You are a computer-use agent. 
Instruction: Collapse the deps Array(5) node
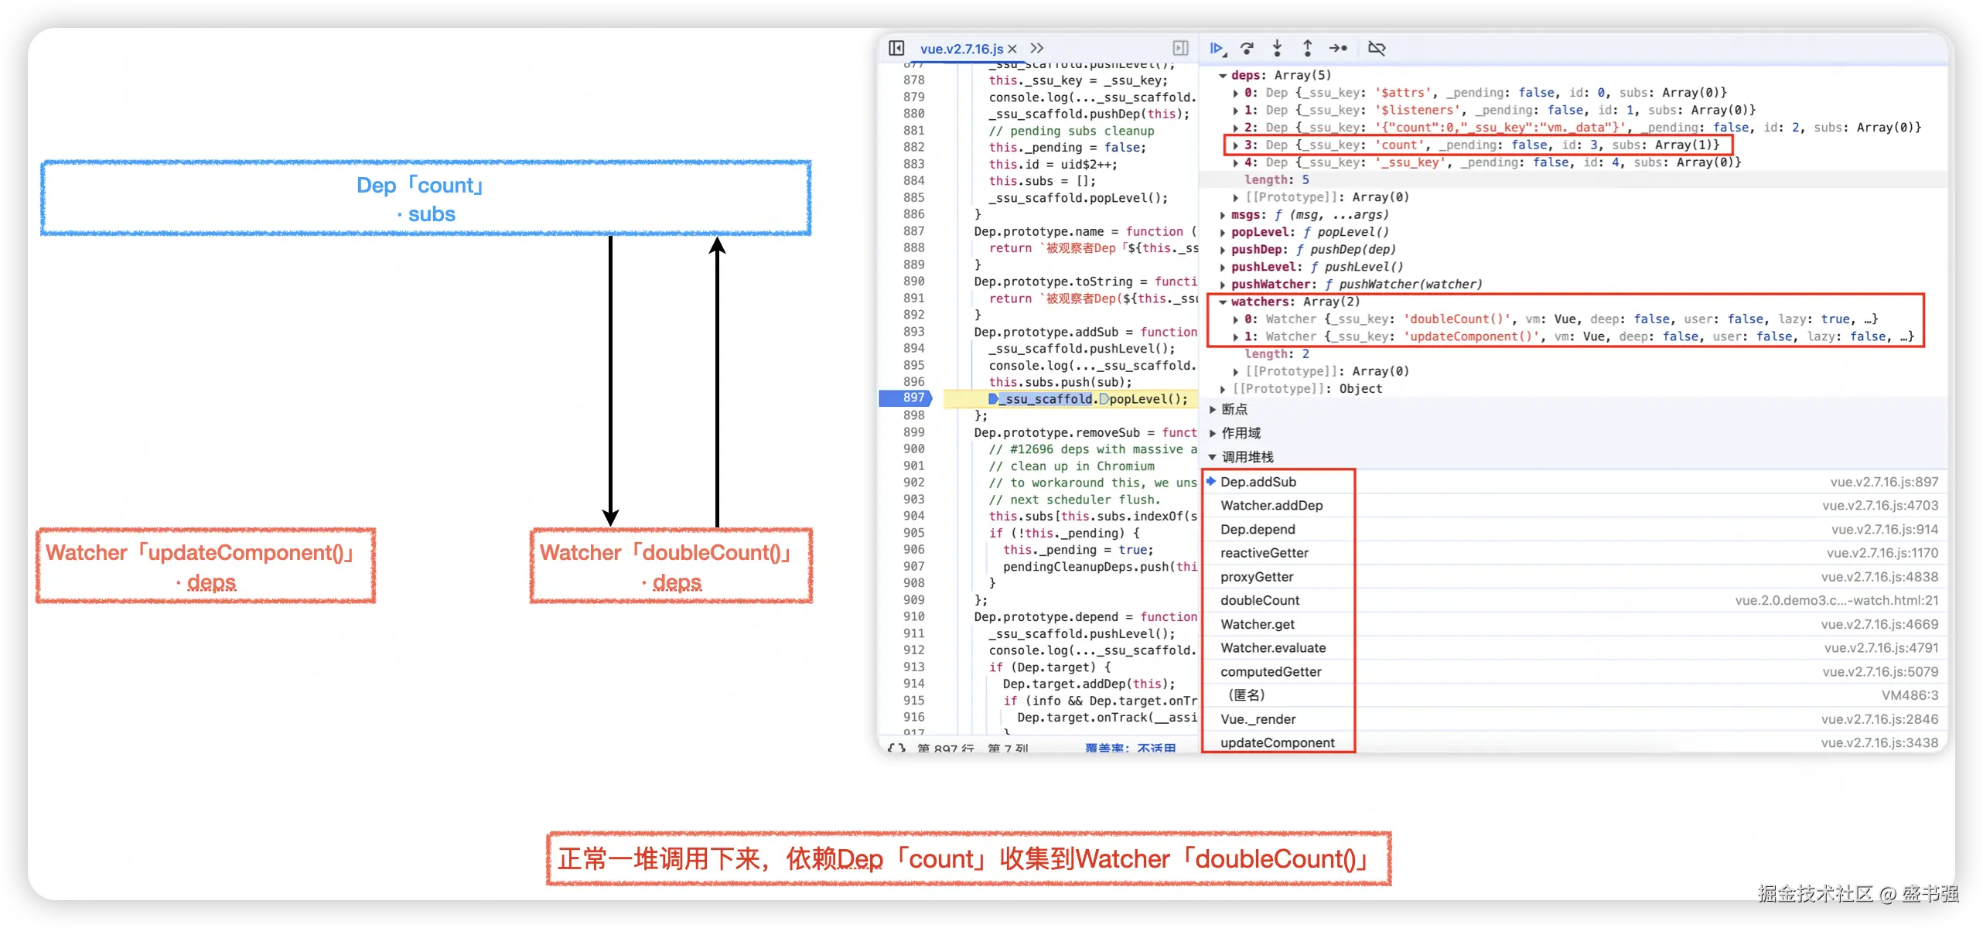[1223, 76]
